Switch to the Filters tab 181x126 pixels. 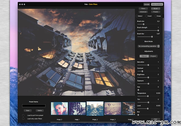[x=143, y=9]
